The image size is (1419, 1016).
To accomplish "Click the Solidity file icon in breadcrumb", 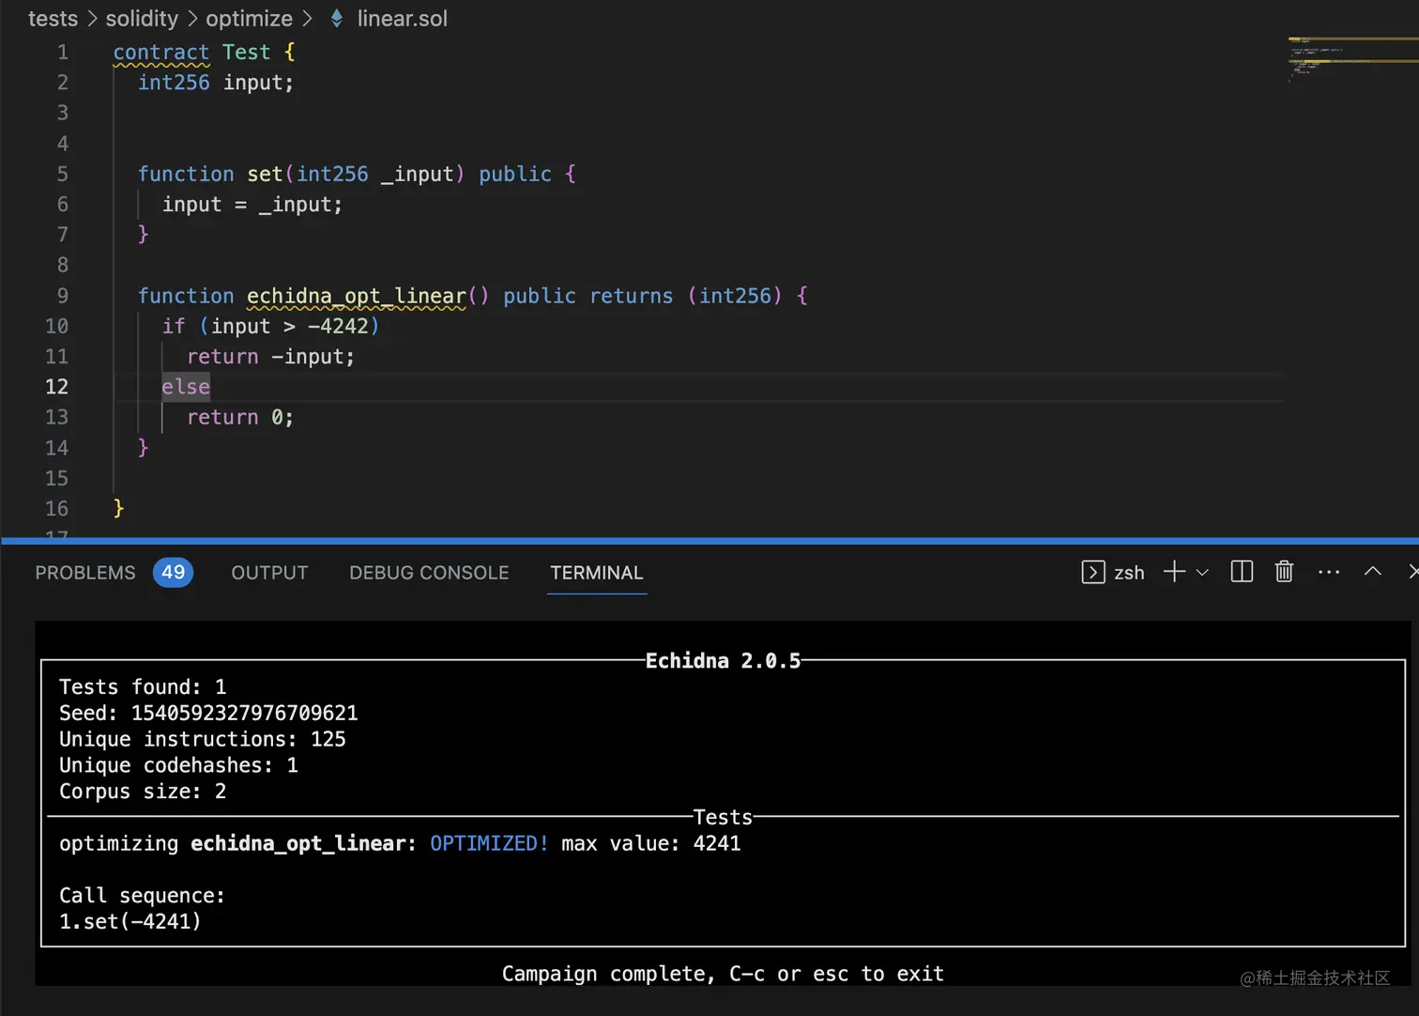I will [x=337, y=19].
